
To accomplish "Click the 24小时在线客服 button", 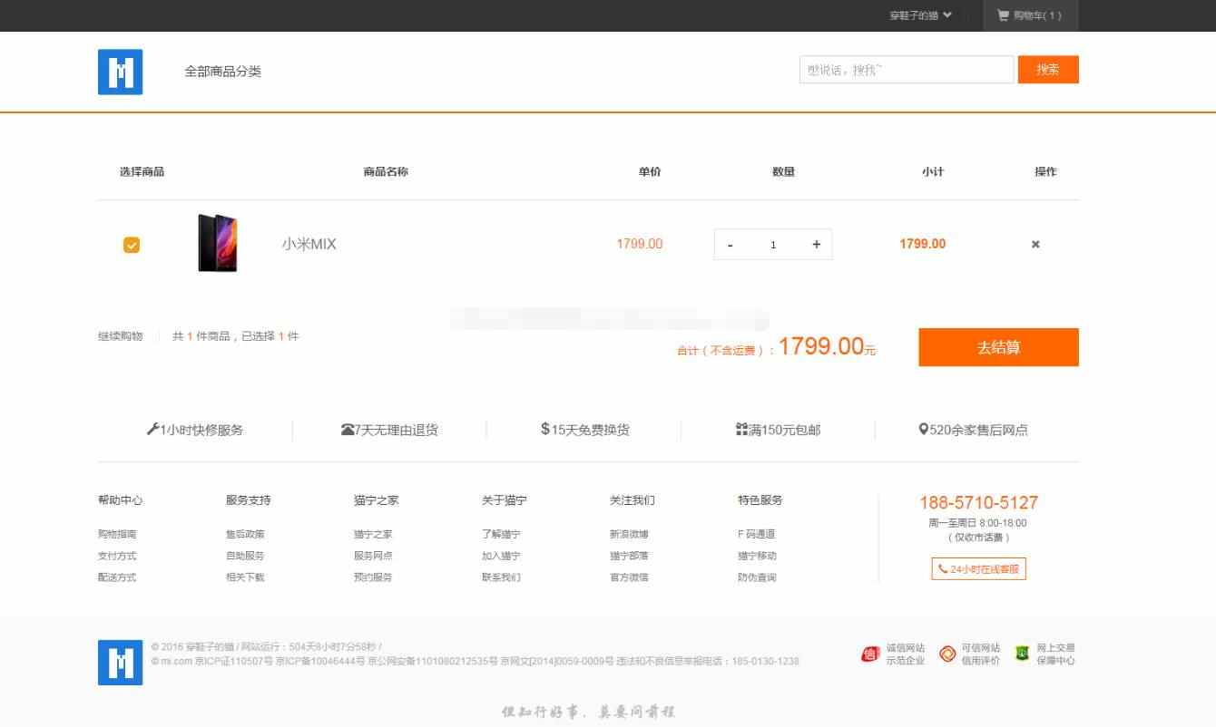I will coord(978,569).
